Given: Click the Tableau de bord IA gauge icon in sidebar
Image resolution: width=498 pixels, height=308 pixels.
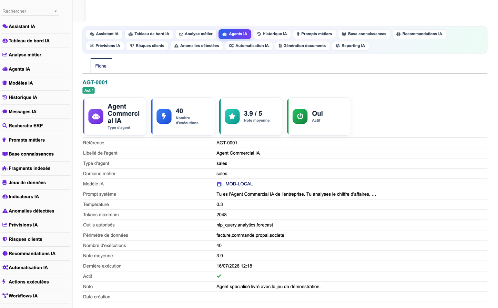Looking at the screenshot, I should coord(5,41).
